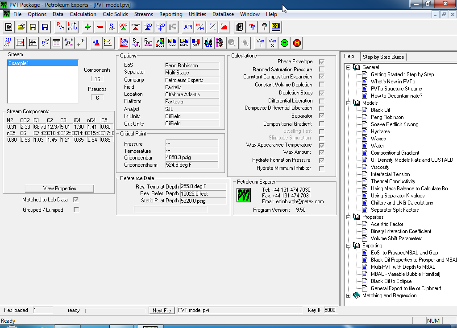Click the 17% percentage toolbar icon

click(45, 43)
